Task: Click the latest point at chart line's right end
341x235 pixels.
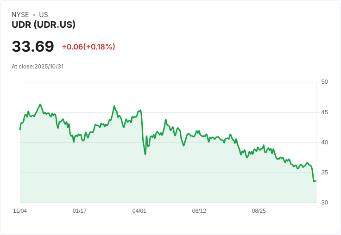Action: (316, 181)
